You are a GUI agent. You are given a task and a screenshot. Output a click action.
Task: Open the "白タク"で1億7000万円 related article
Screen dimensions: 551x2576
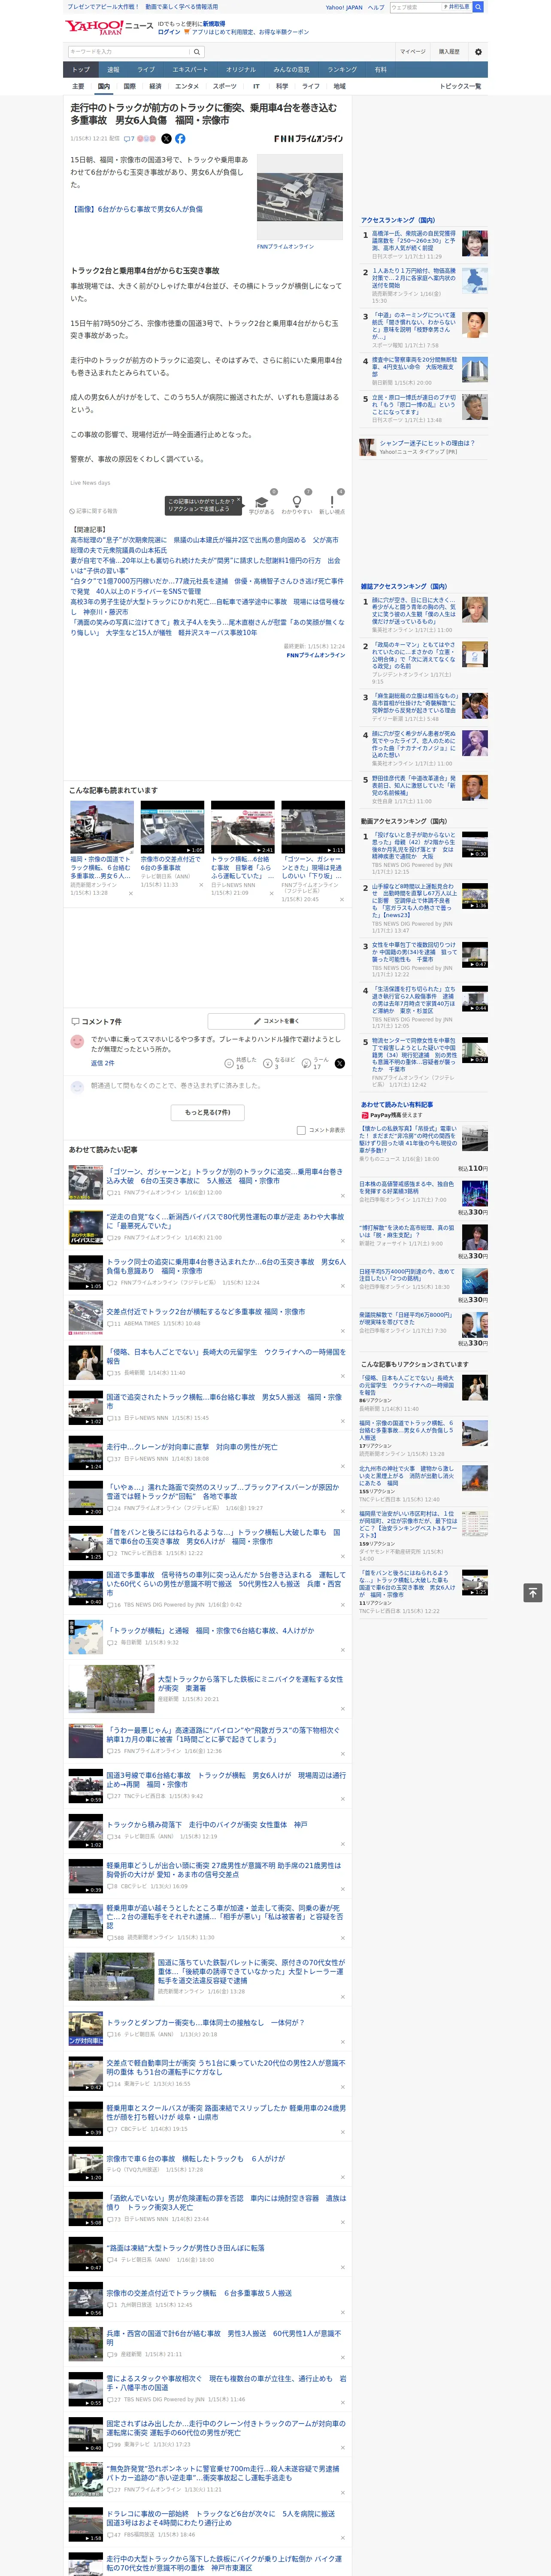click(206, 586)
